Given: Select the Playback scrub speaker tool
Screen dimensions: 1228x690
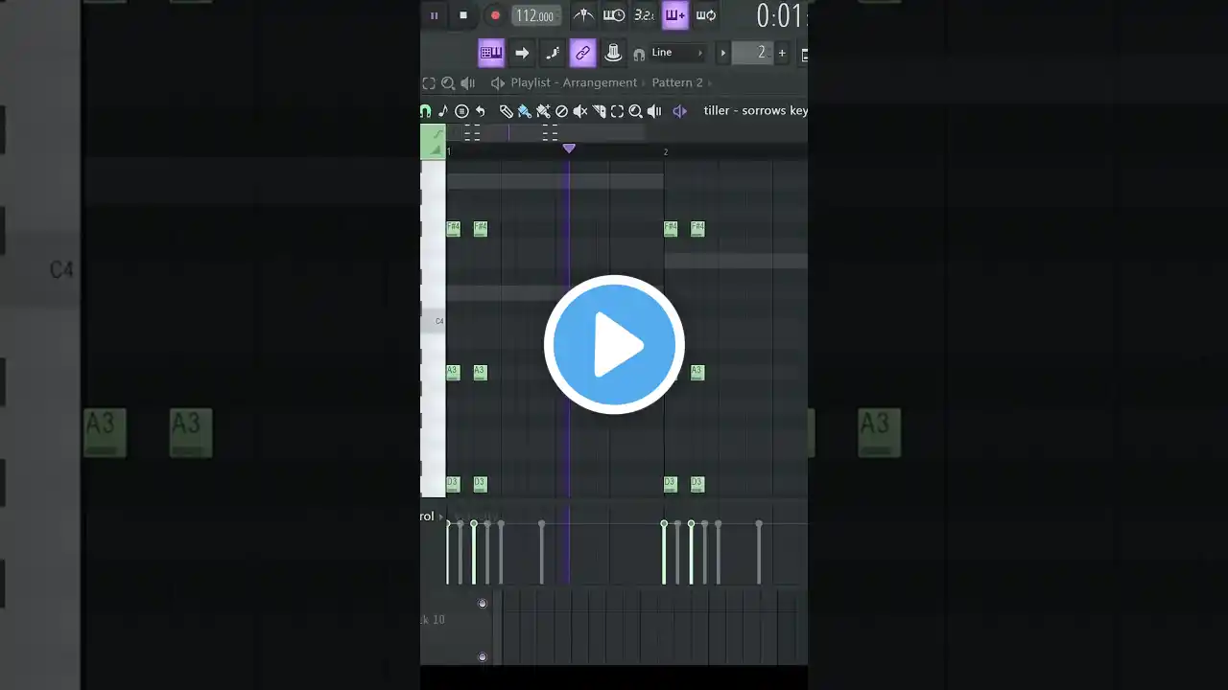Looking at the screenshot, I should point(654,111).
